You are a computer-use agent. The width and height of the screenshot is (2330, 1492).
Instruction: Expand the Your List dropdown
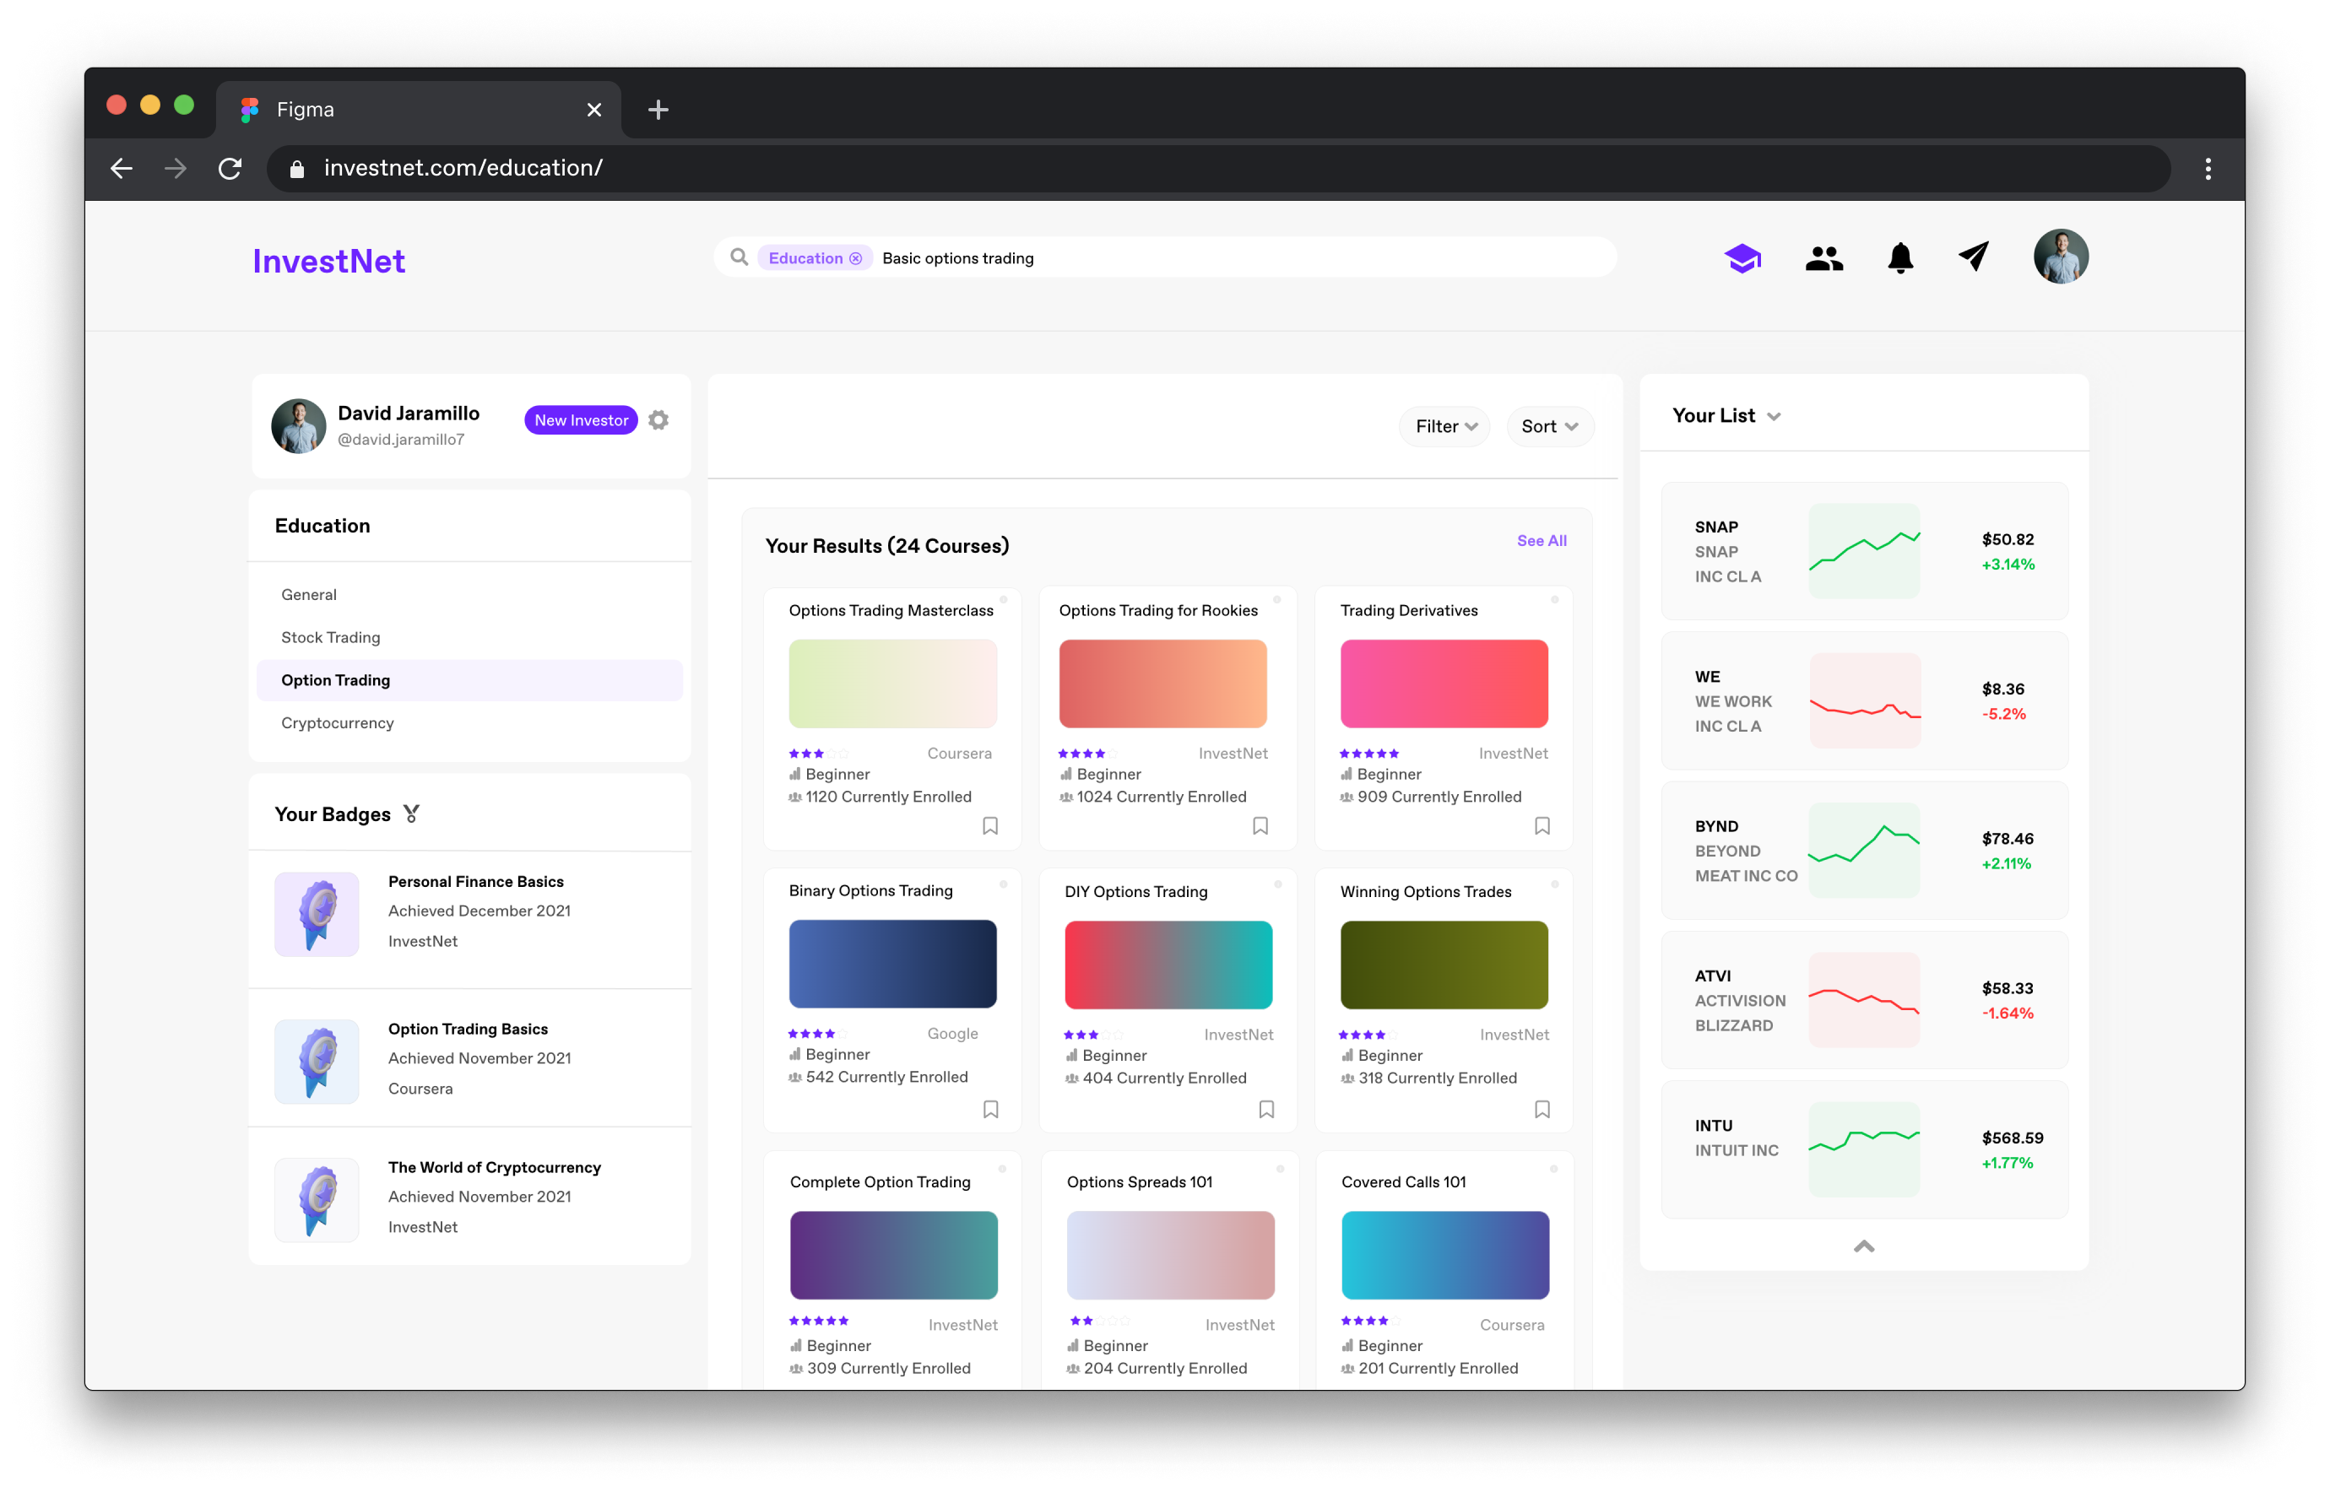pos(1774,417)
